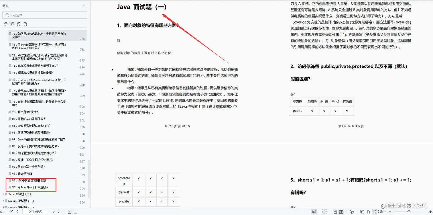The image size is (433, 215).
Task: Expand the Java 面试题（二）bookmark
Action: pos(3,194)
